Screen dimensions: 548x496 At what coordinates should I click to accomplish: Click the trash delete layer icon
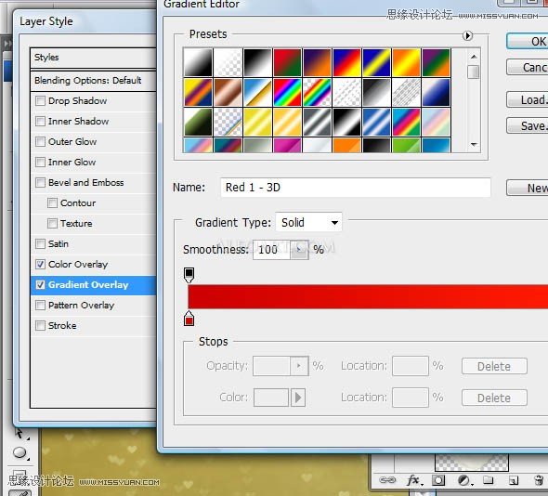click(539, 480)
